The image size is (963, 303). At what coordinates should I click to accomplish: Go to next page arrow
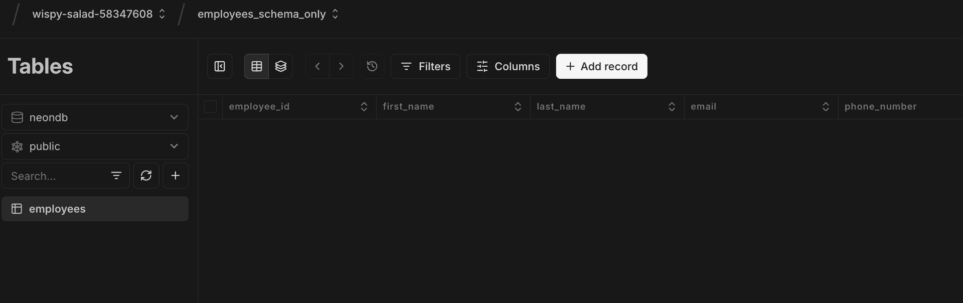[342, 66]
